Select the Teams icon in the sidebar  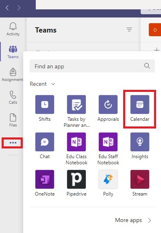coord(13,52)
